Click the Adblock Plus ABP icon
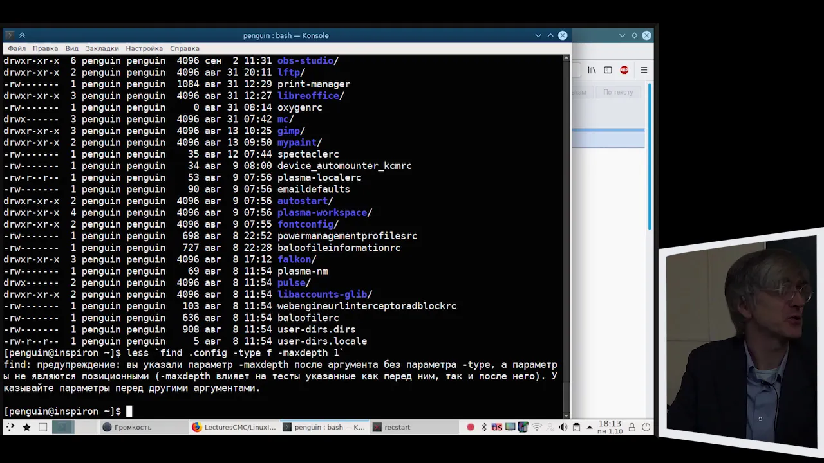Screen dimensions: 824x463 tap(624, 70)
